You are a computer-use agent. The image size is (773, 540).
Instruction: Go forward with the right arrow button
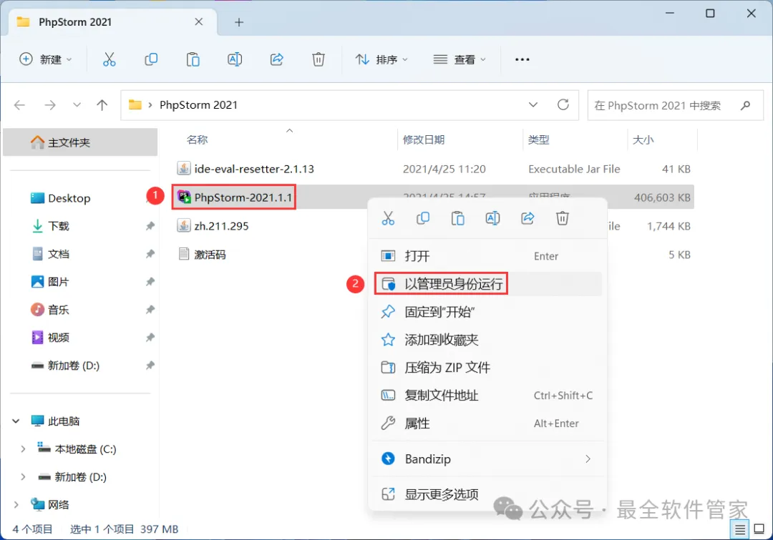(50, 105)
